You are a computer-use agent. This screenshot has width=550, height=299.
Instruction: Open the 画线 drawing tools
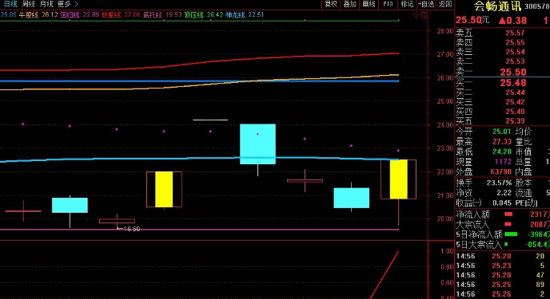coord(369,4)
